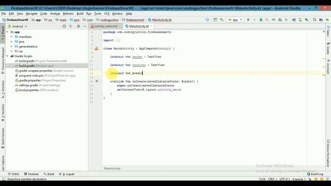
Task: Collapse the app module tree node
Action: point(7,32)
